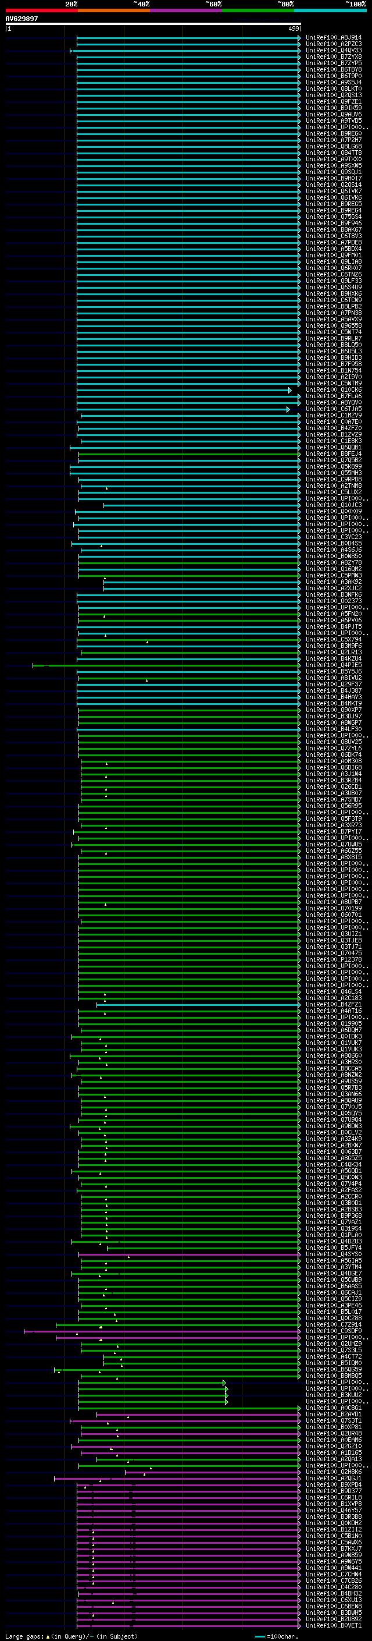Viewport: 372px width, 1641px height.
Task: Open hit UniRef100_A2PZC3
Action: (x=333, y=44)
